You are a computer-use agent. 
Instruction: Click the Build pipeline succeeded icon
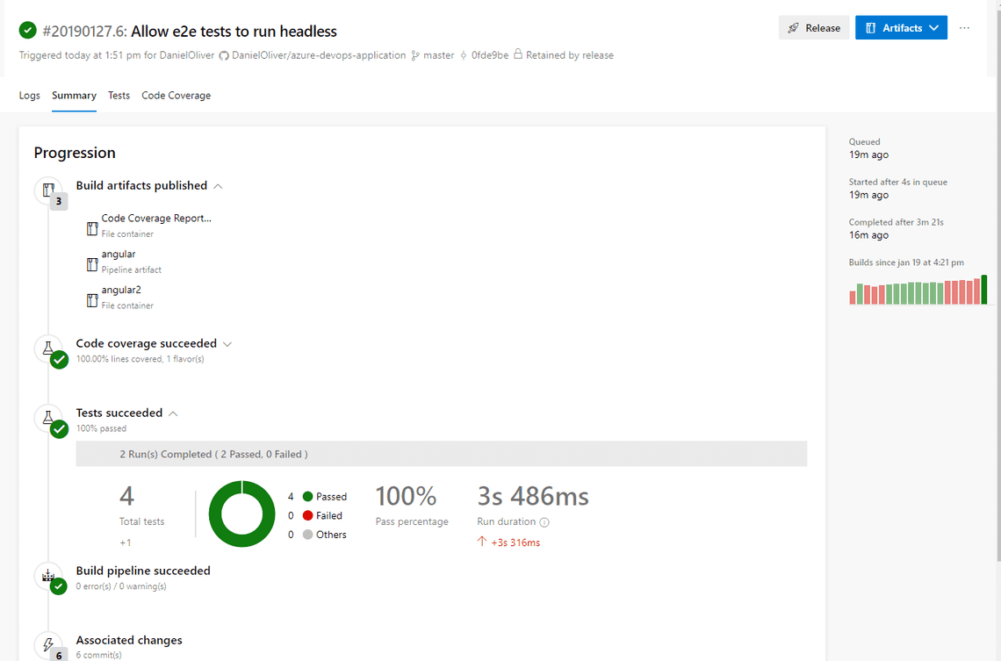coord(48,576)
